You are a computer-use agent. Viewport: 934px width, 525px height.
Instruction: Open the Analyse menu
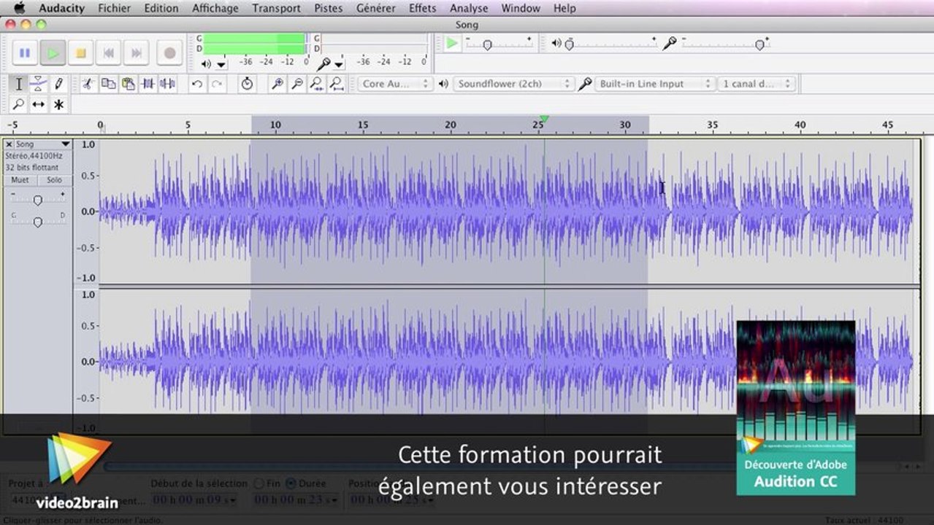[x=469, y=8]
